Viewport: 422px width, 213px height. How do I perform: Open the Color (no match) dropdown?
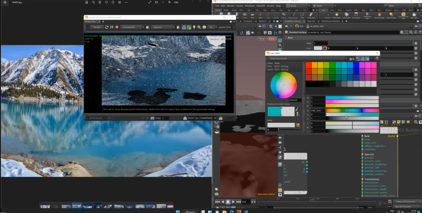coord(308,59)
